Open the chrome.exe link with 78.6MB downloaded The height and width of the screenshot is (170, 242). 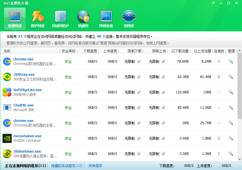23,59
